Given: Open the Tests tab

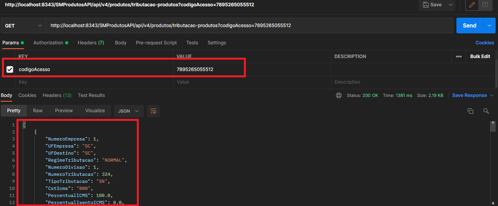Looking at the screenshot, I should [192, 43].
